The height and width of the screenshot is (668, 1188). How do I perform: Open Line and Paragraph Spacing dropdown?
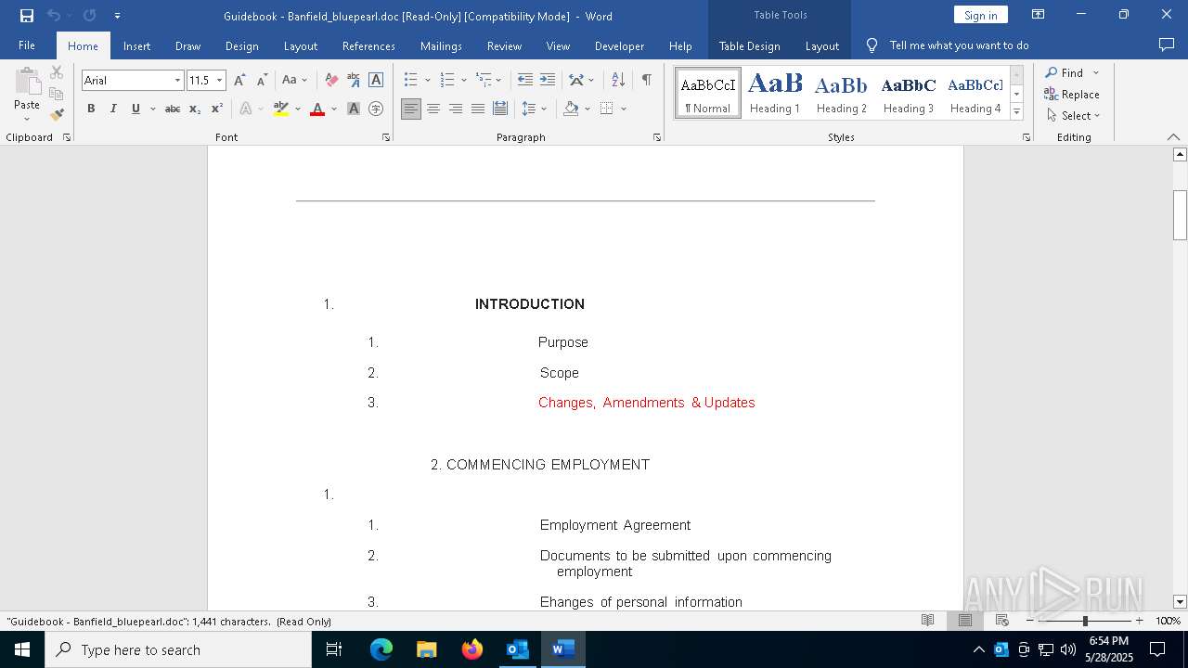pyautogui.click(x=535, y=109)
